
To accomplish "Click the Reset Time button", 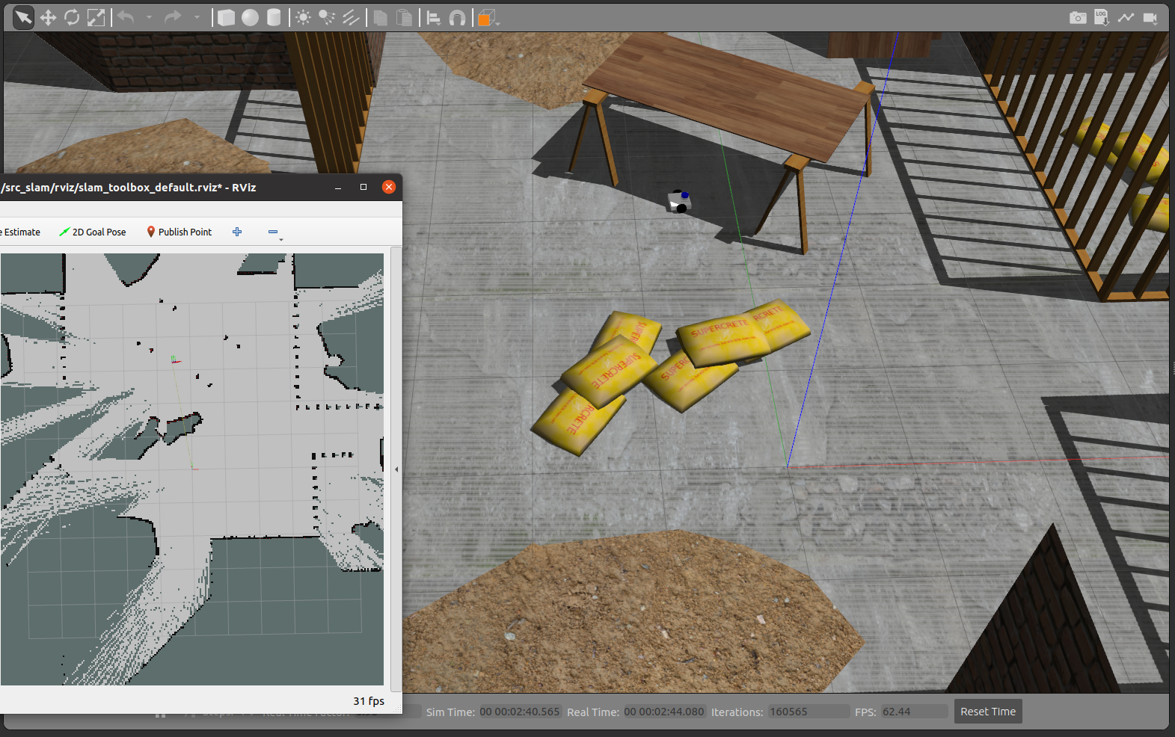I will click(988, 712).
